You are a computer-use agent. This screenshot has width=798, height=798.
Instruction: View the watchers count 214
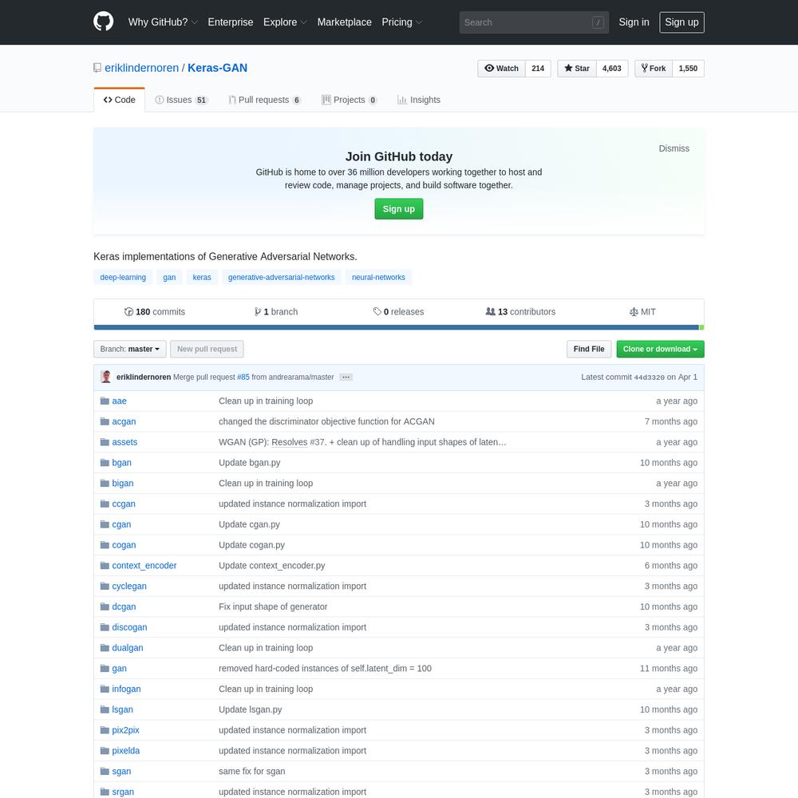click(538, 68)
